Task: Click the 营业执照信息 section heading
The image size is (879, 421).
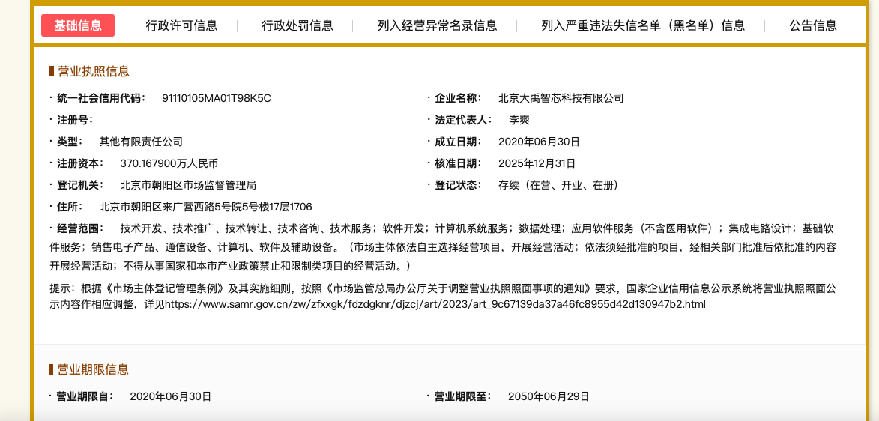Action: coord(93,71)
